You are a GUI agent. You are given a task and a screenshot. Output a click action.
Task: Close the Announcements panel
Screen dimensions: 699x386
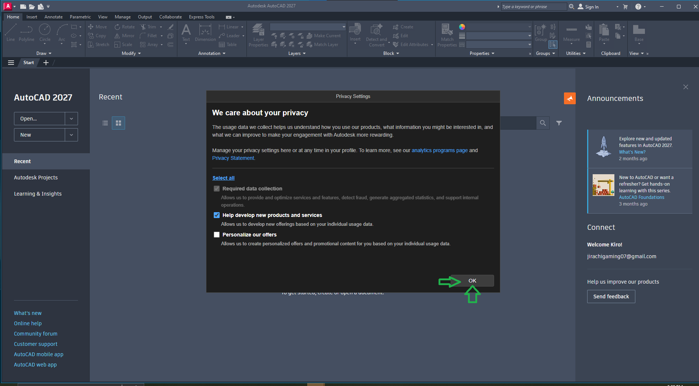[x=685, y=87]
